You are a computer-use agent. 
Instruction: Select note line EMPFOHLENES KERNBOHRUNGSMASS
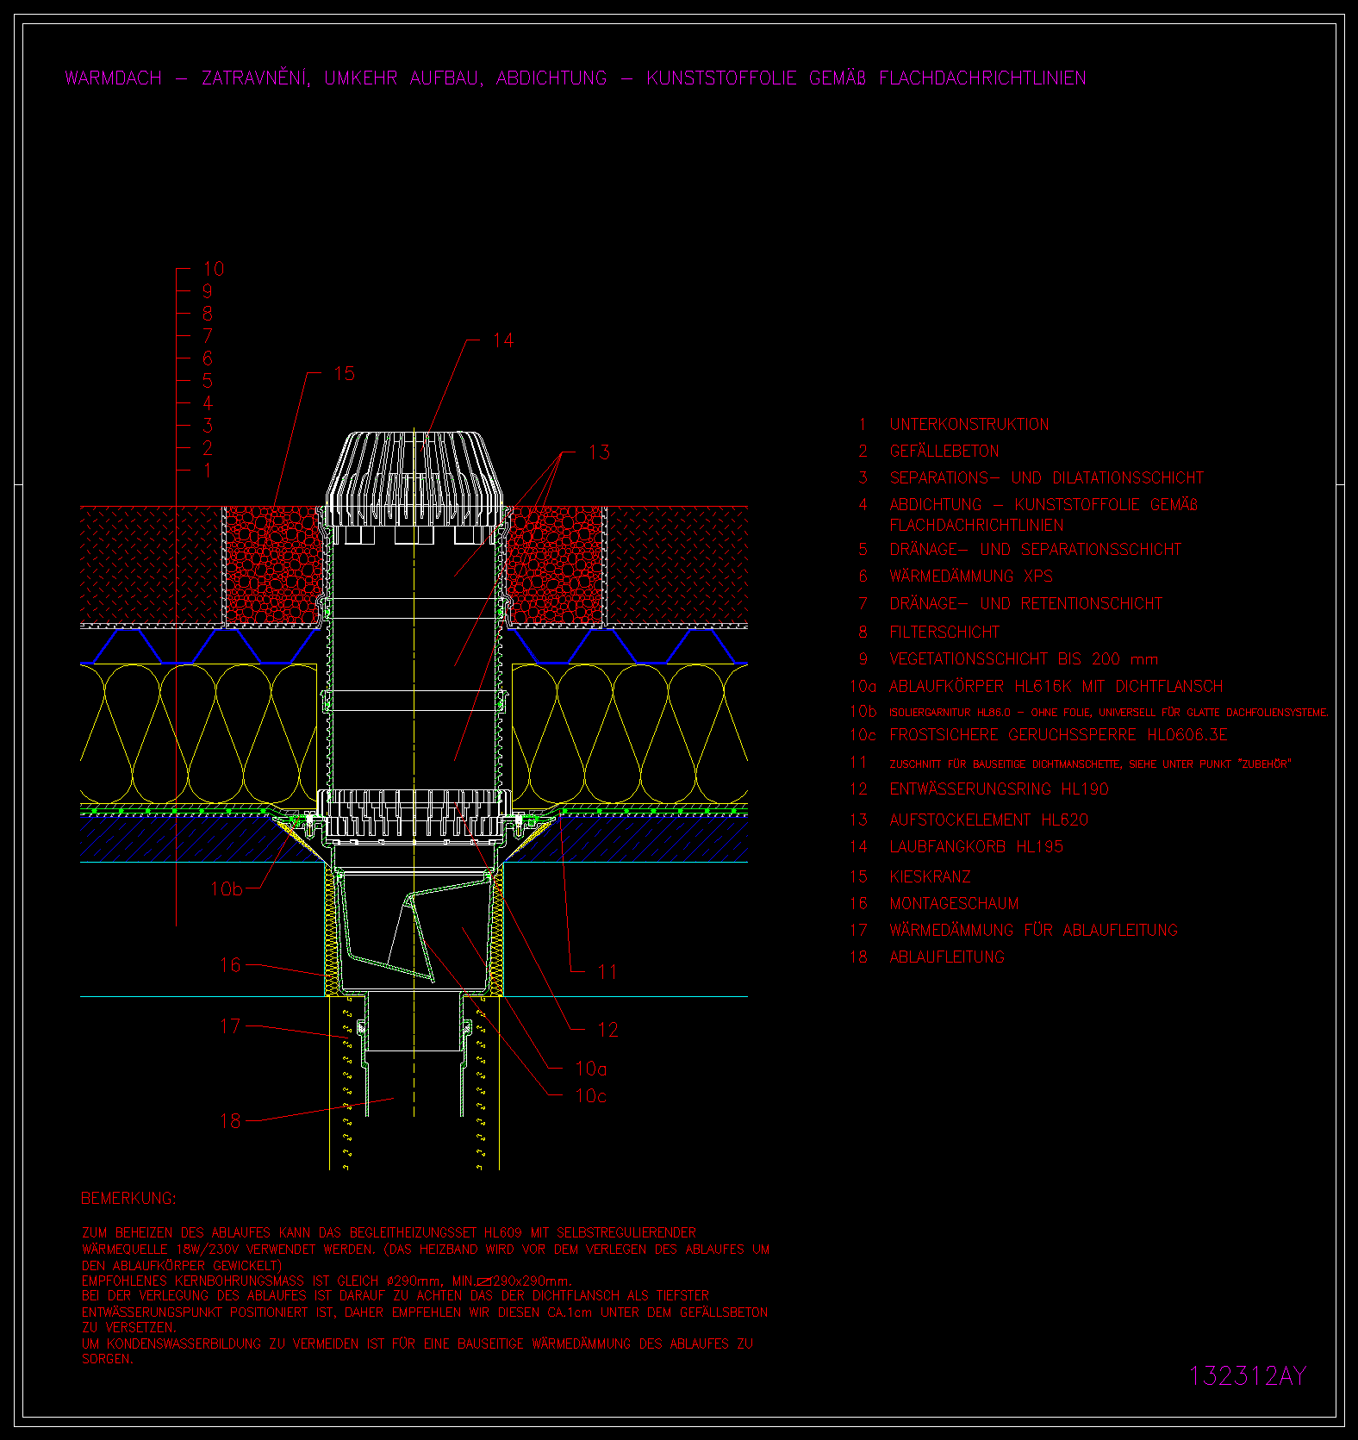pyautogui.click(x=327, y=1281)
